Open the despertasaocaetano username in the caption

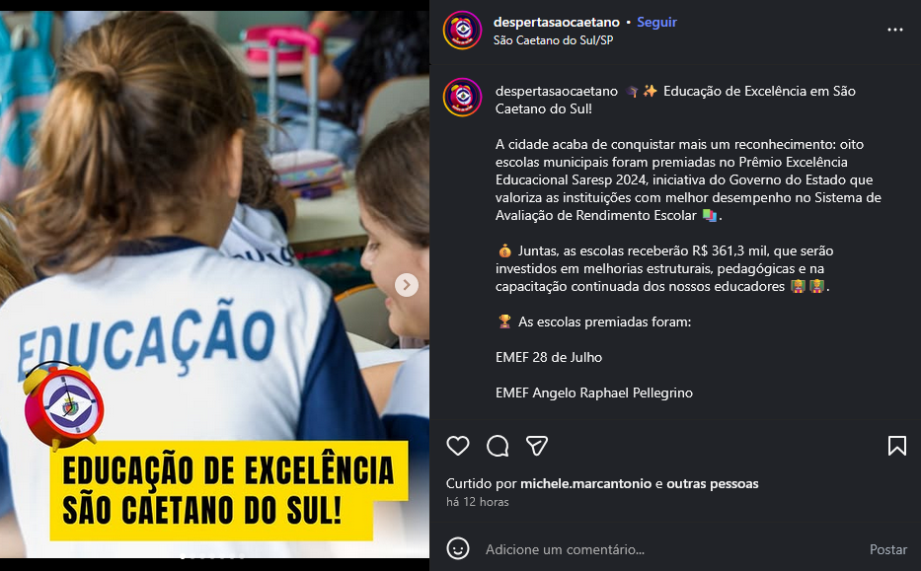pos(556,91)
